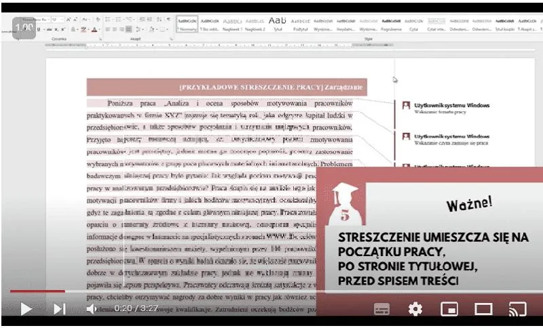Open the font name combo box
Image resolution: width=543 pixels, height=328 pixels.
tap(36, 20)
